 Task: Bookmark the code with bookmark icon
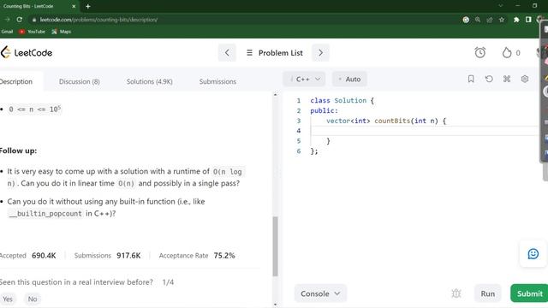(x=471, y=79)
